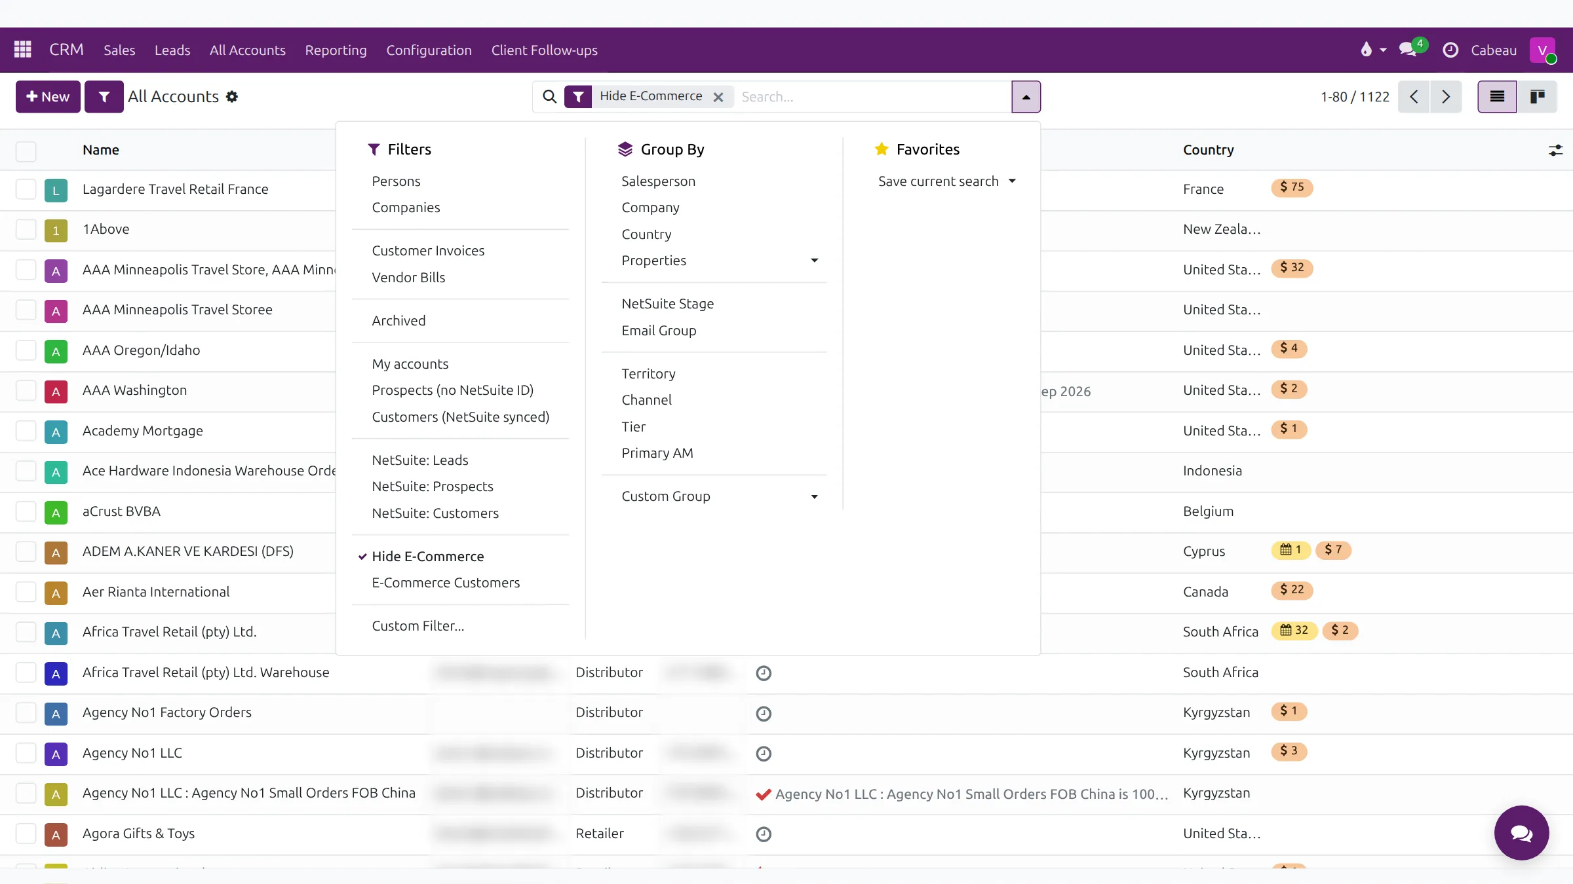1573x884 pixels.
Task: Click the $ 75 badge for Lagardere
Action: 1291,187
